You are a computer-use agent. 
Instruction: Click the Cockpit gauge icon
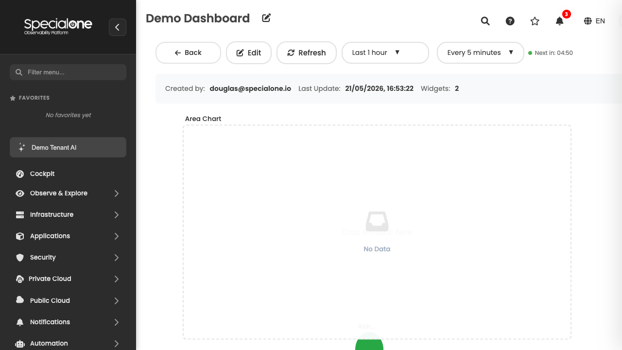pos(20,174)
